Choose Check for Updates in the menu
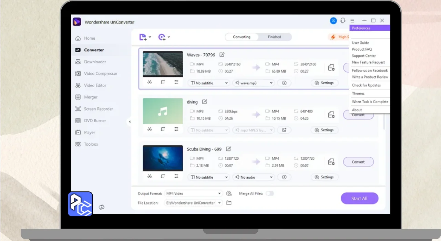The height and width of the screenshot is (241, 441). 366,85
